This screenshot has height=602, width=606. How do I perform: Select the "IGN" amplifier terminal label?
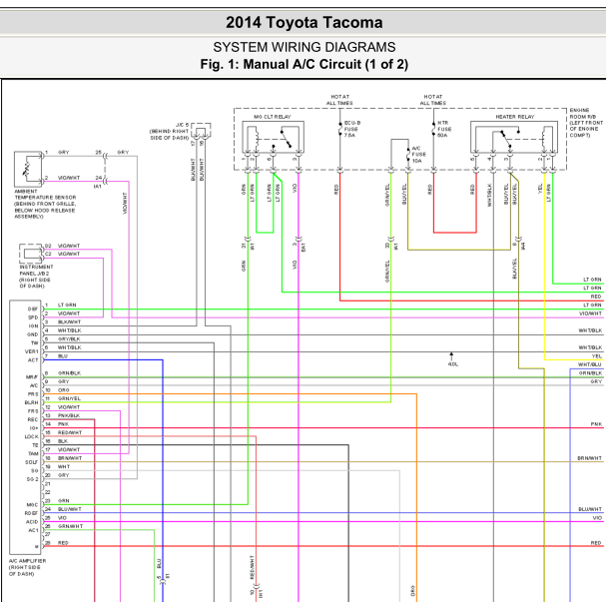(33, 326)
